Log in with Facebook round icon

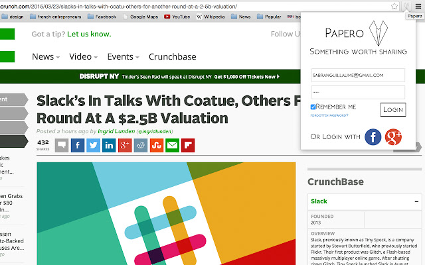373,137
